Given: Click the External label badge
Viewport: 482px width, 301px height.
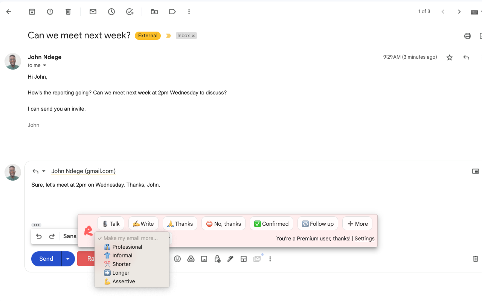Looking at the screenshot, I should (148, 36).
